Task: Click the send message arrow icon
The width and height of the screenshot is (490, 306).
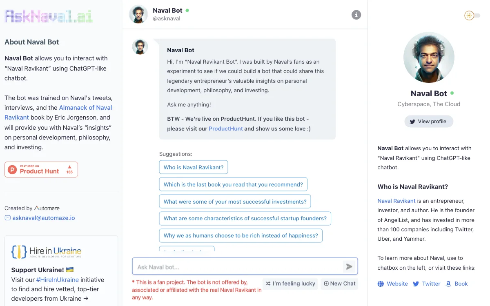Action: (349, 267)
